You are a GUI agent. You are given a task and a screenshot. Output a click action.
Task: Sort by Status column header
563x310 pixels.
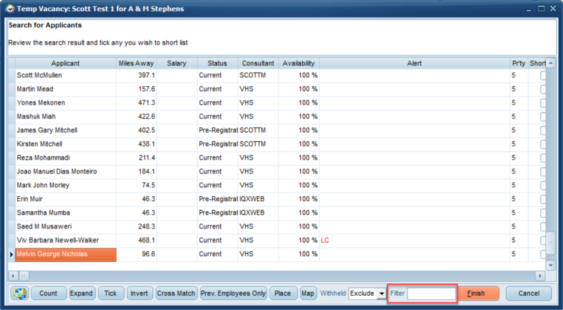point(217,63)
